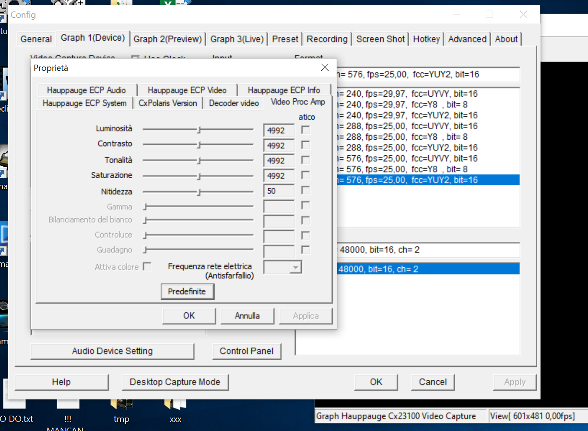This screenshot has width=588, height=431.
Task: Enable automatic checkbox for Contrasto
Action: [x=305, y=145]
